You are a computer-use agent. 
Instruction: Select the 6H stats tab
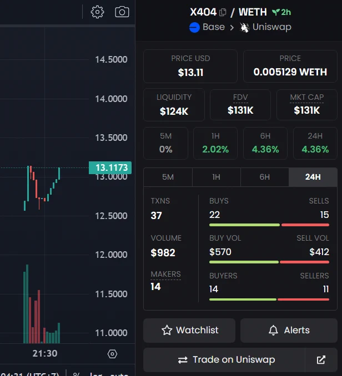coord(264,177)
